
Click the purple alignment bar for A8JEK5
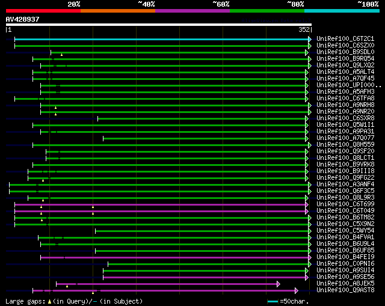click(167, 284)
